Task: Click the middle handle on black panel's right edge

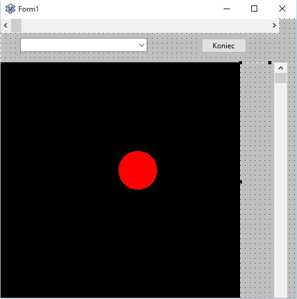Action: pos(241,182)
